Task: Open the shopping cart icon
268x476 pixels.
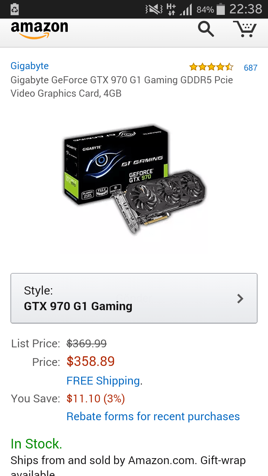Action: [x=245, y=29]
